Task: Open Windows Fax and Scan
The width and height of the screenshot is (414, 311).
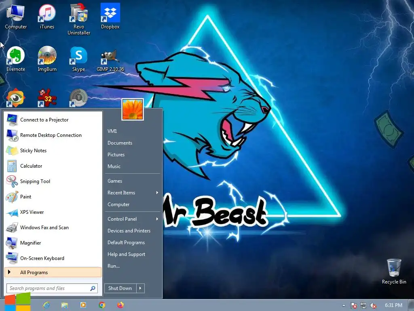Action: 53,228
